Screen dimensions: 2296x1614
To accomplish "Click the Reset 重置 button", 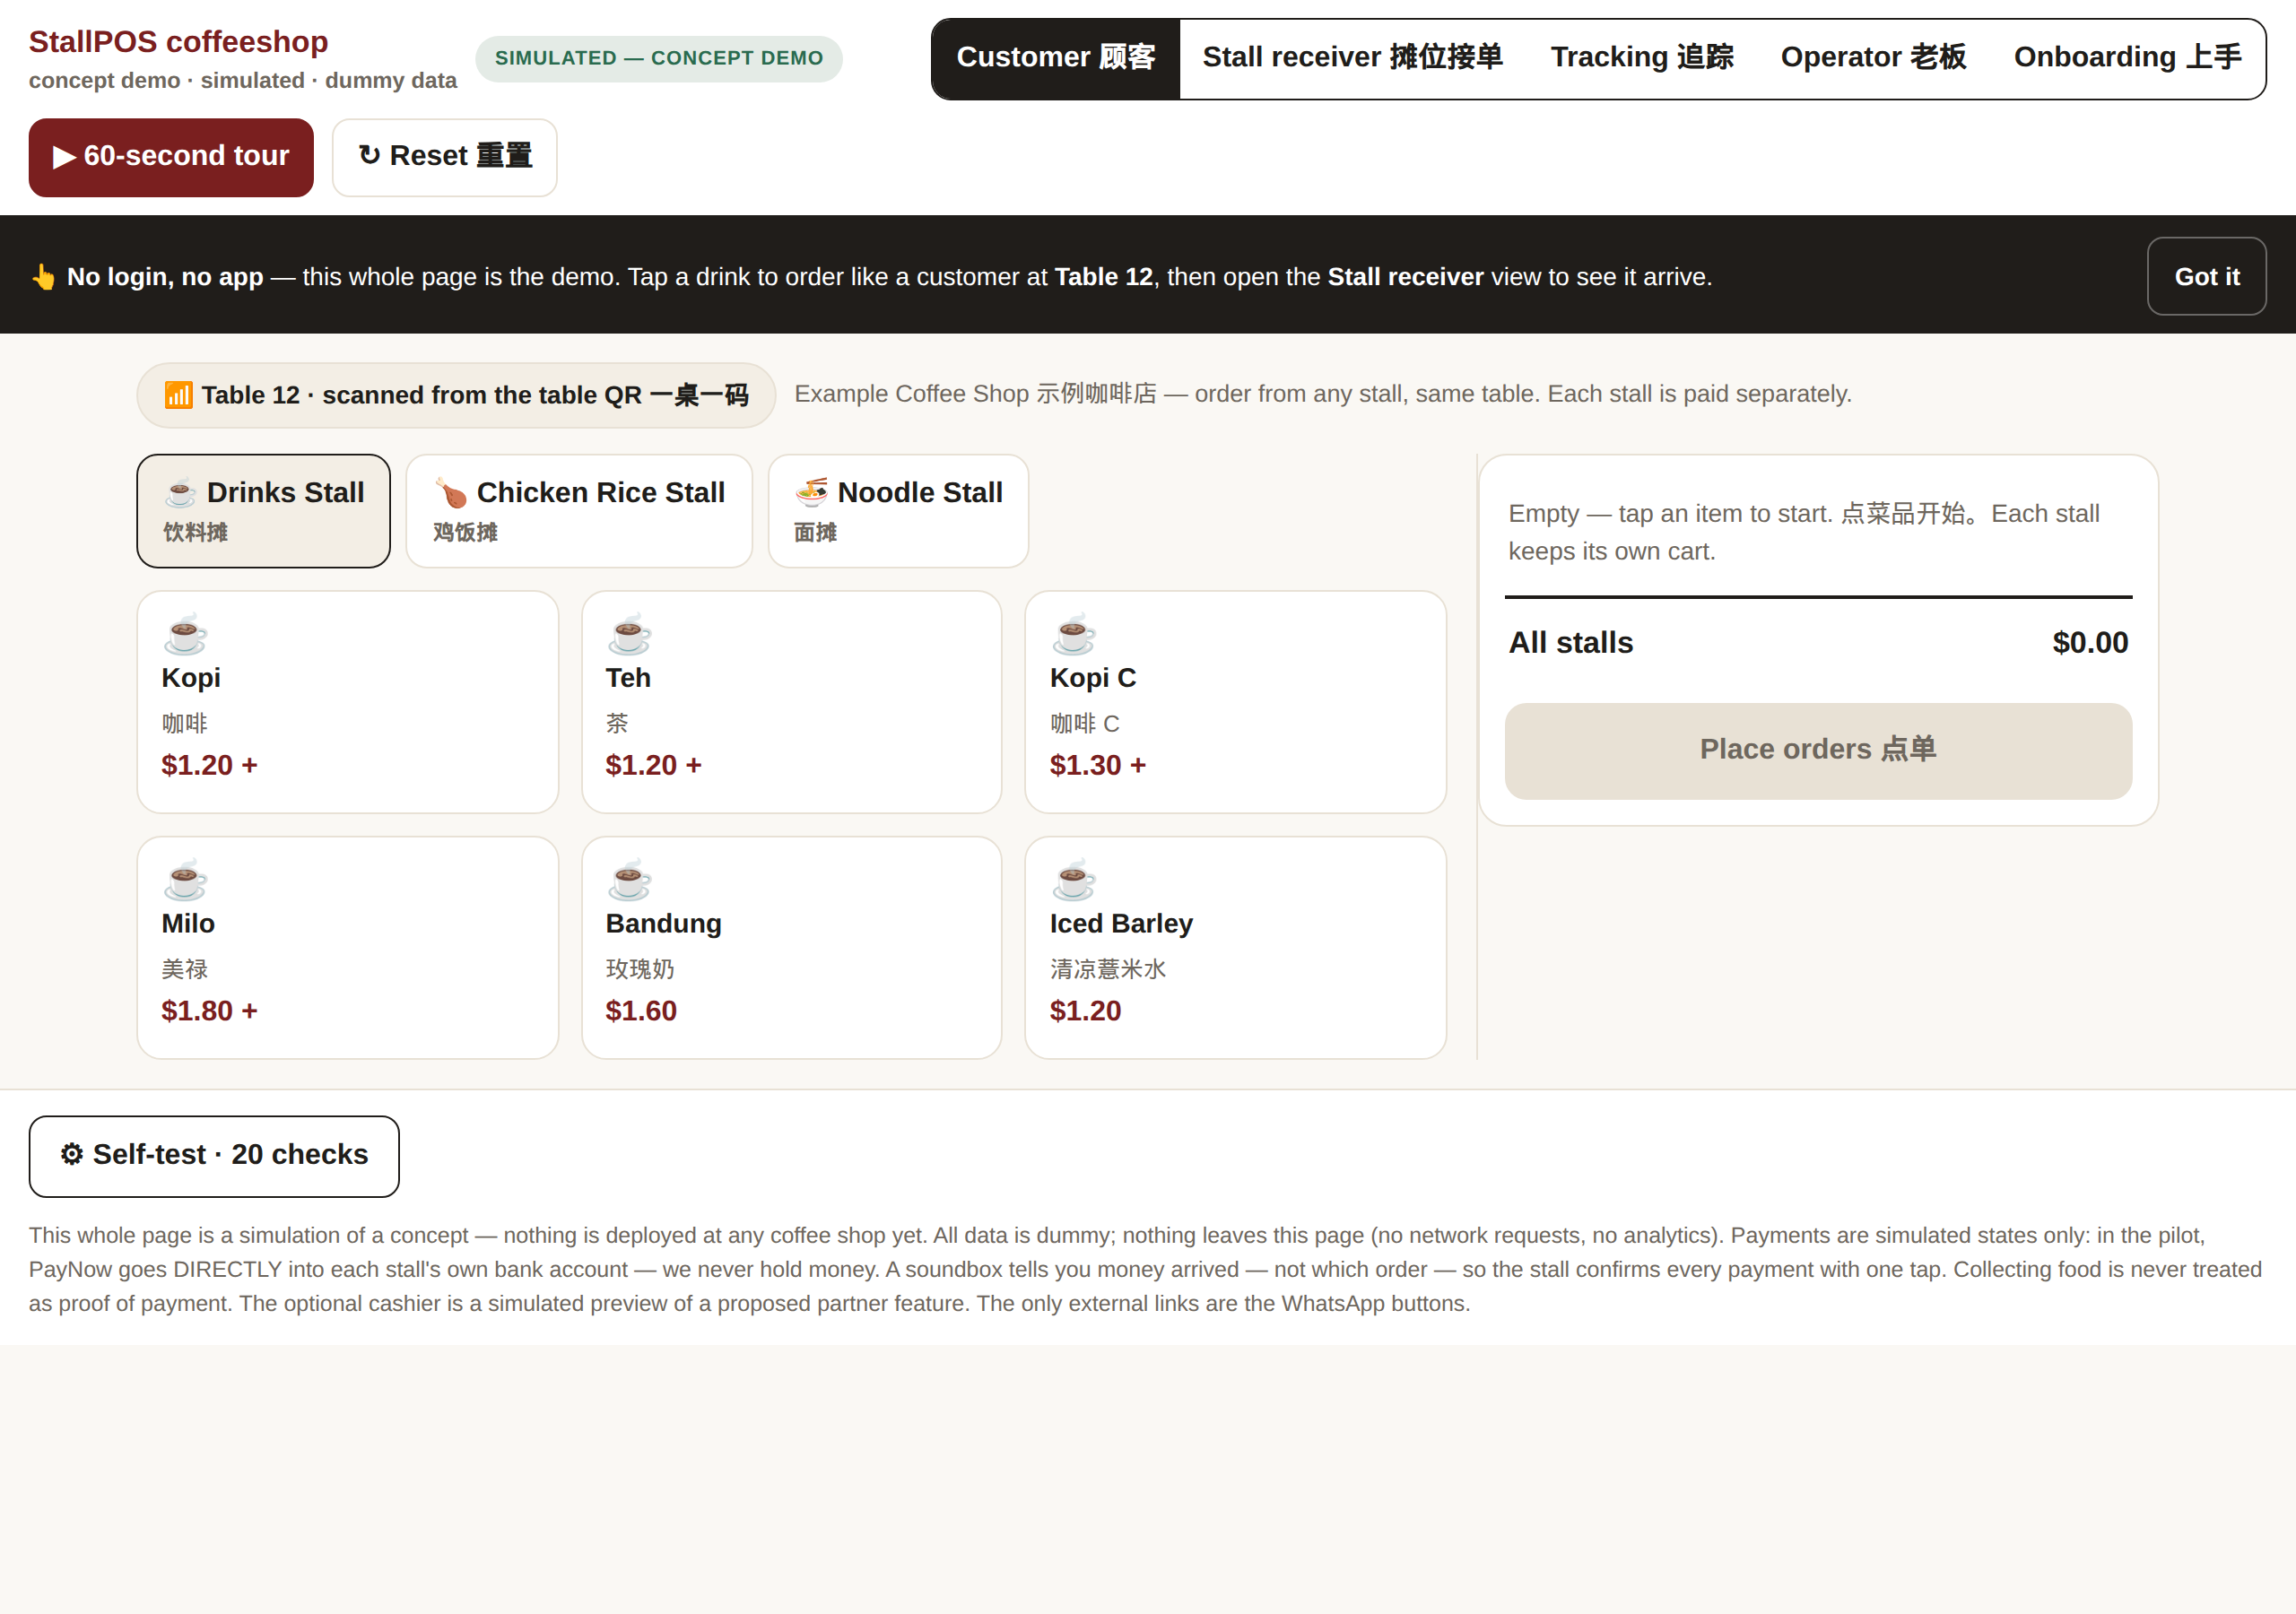I will click(445, 157).
